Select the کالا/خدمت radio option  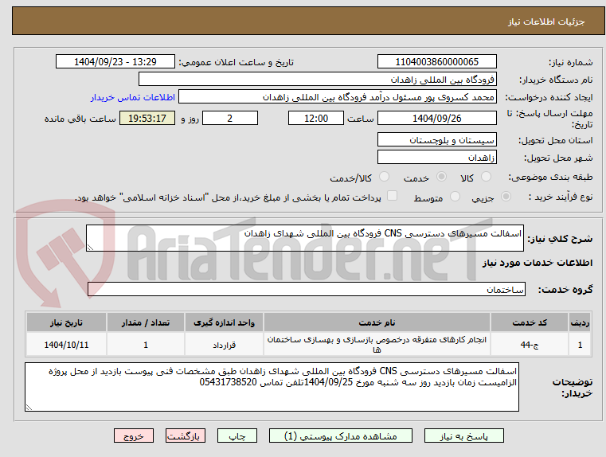[384, 177]
